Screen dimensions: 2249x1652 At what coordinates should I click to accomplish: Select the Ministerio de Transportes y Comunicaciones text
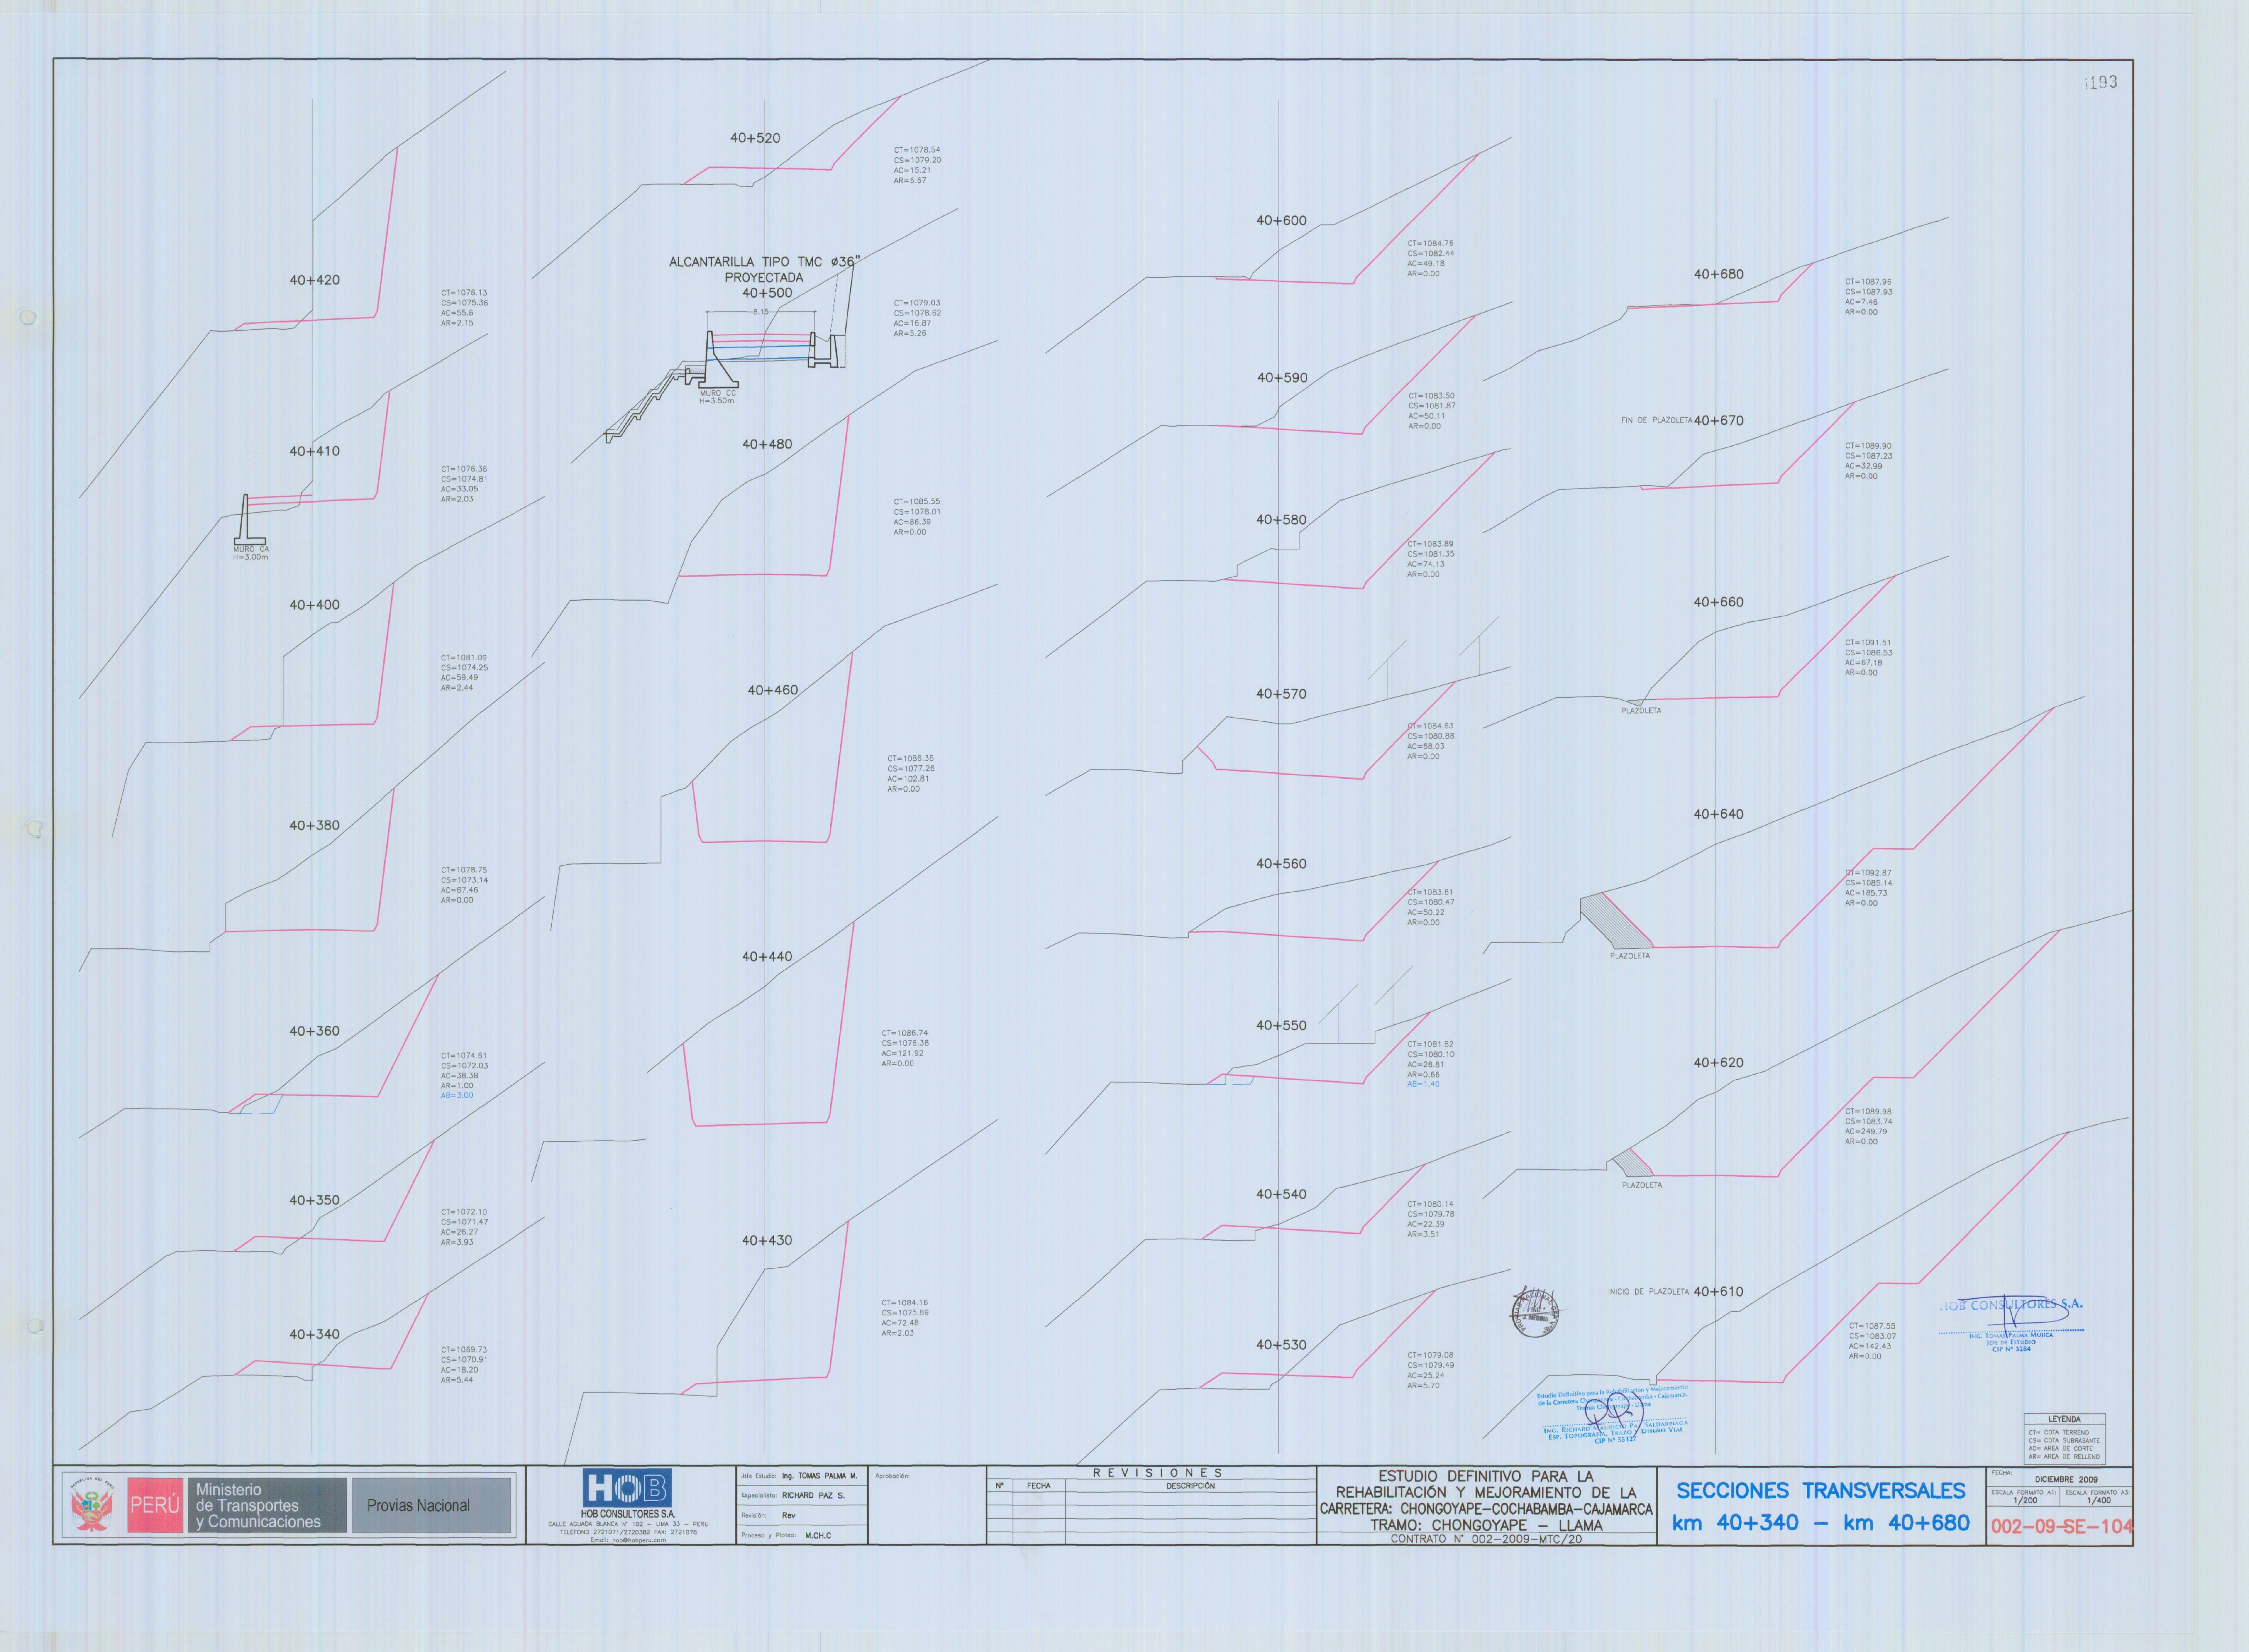[258, 1505]
